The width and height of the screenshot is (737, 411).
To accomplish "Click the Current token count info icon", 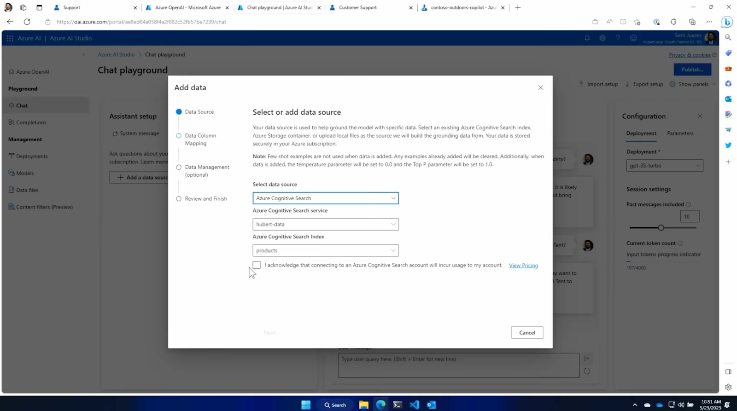I will [680, 243].
